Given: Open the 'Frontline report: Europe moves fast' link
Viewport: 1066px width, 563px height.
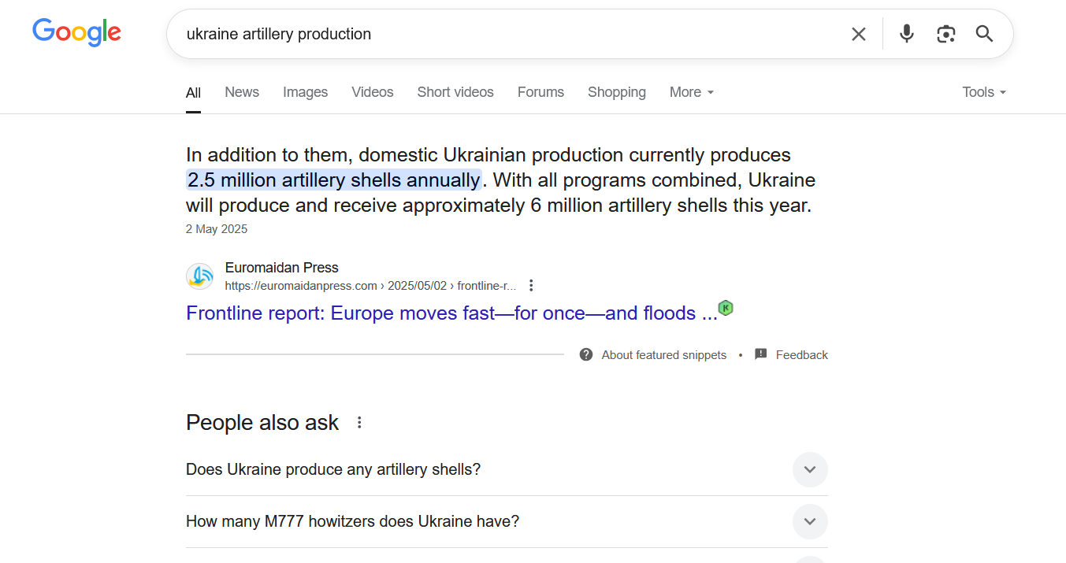Looking at the screenshot, I should 451,313.
